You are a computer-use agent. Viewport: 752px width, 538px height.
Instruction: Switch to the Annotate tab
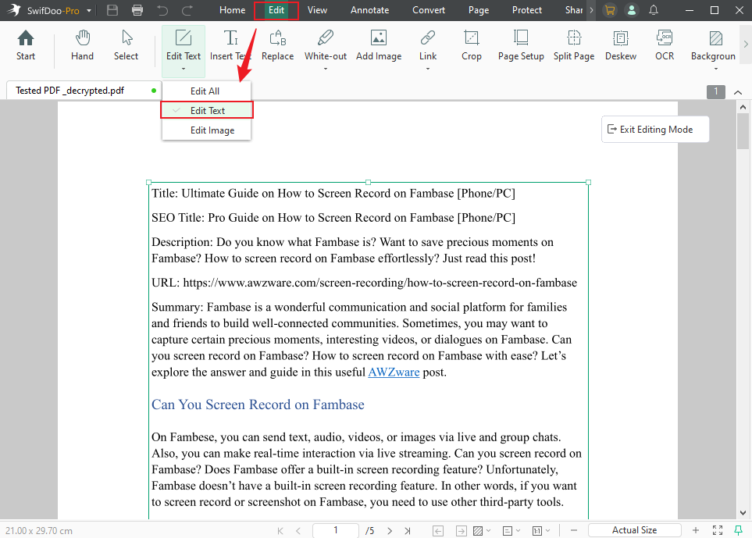pos(369,10)
